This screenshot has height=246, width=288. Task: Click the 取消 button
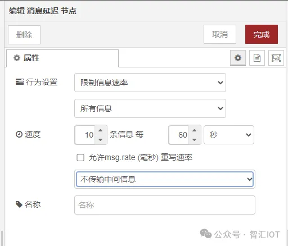[220, 34]
